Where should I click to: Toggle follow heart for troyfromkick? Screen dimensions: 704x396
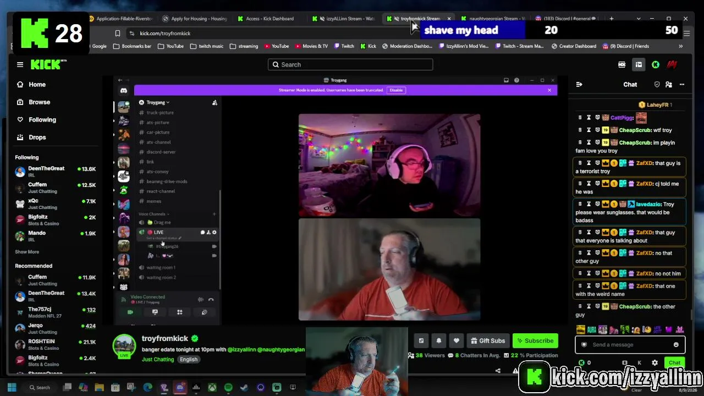point(457,340)
